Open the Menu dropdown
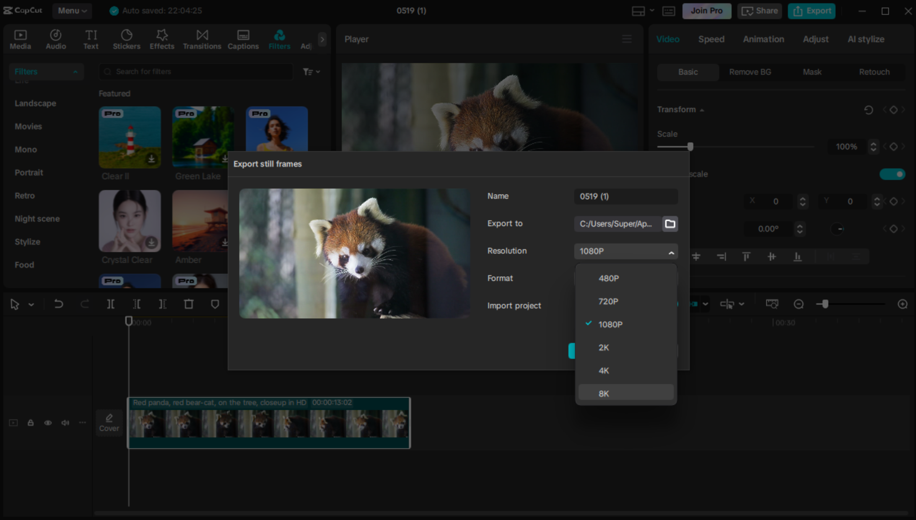 pyautogui.click(x=72, y=11)
